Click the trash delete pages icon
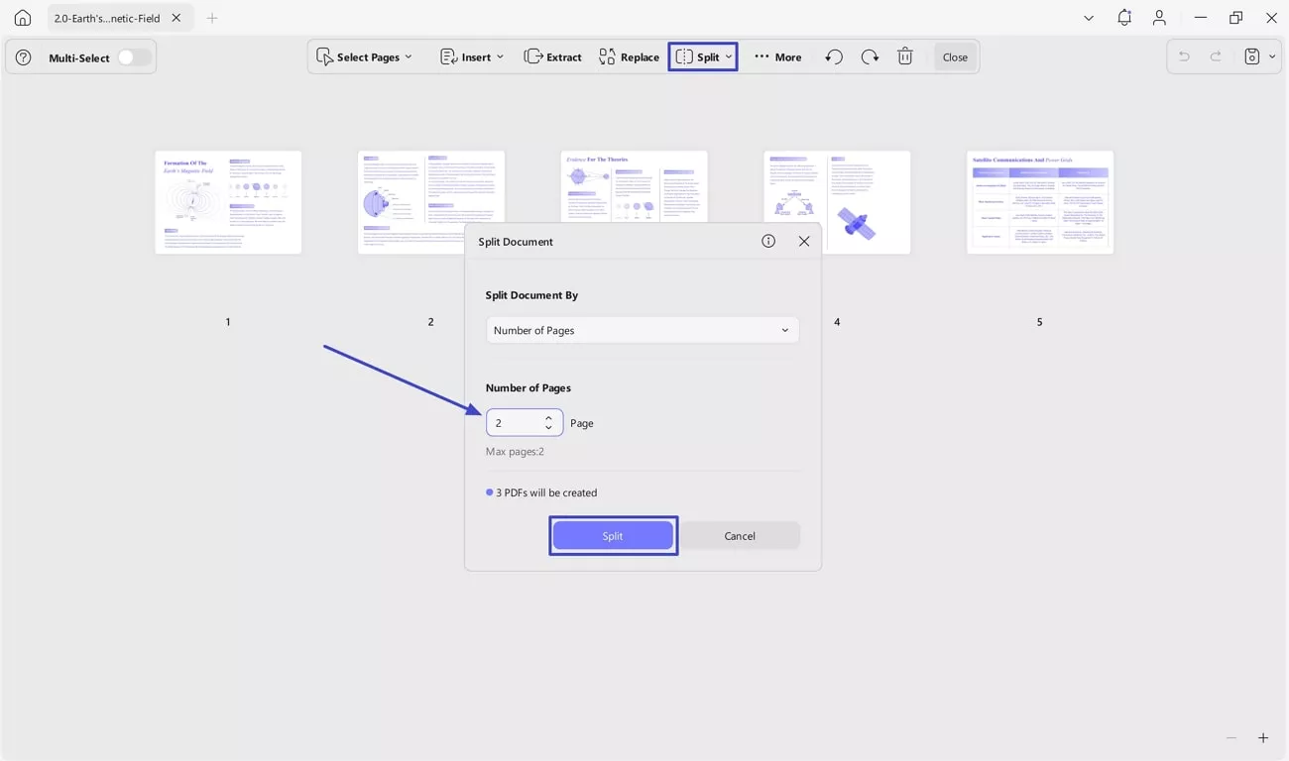The image size is (1289, 761). pos(905,57)
